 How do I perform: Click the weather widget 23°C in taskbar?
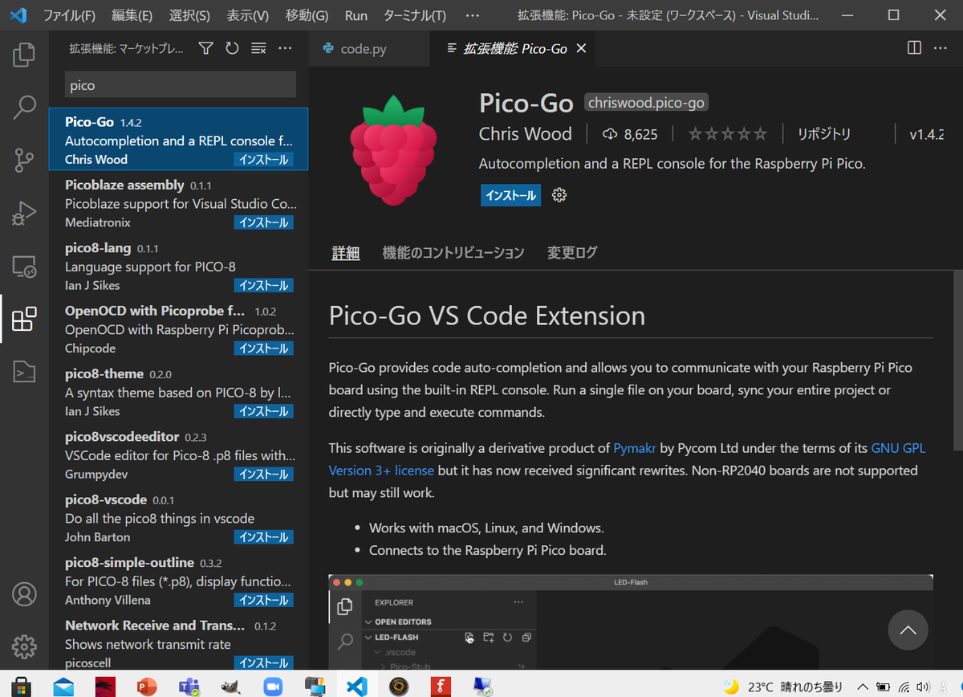coord(782,687)
